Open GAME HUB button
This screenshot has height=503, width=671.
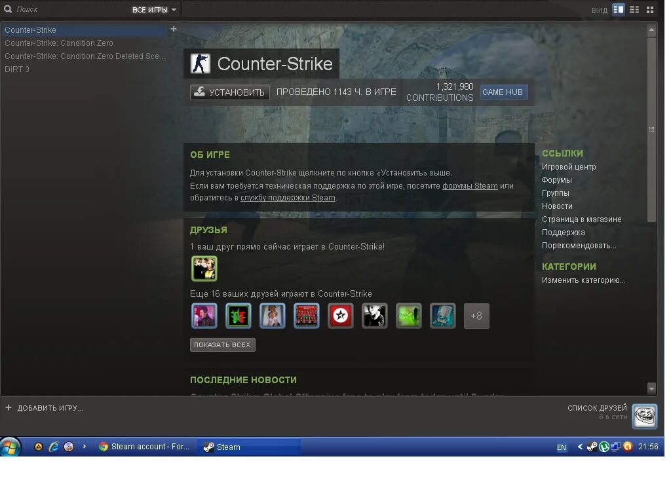pos(504,92)
